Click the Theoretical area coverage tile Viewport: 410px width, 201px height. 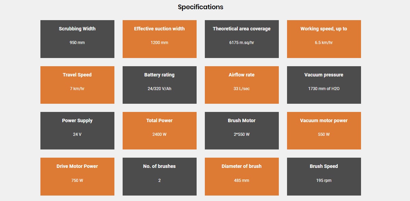241,39
